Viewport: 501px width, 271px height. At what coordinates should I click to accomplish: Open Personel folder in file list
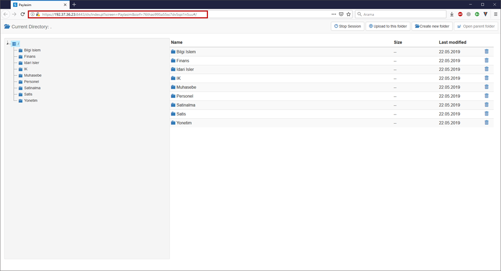185,96
